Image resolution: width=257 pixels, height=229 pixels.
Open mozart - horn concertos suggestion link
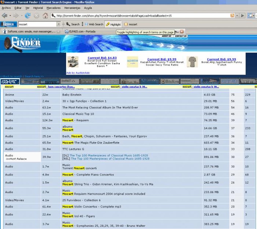56,87
